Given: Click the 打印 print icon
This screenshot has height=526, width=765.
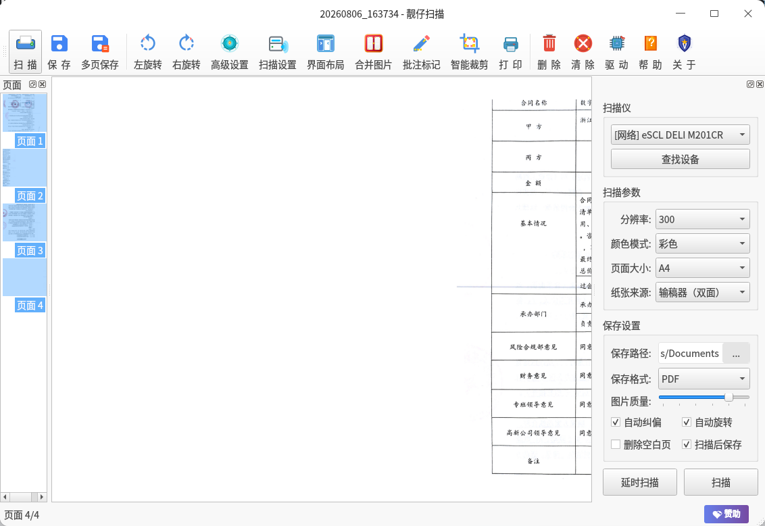Looking at the screenshot, I should pos(511,51).
